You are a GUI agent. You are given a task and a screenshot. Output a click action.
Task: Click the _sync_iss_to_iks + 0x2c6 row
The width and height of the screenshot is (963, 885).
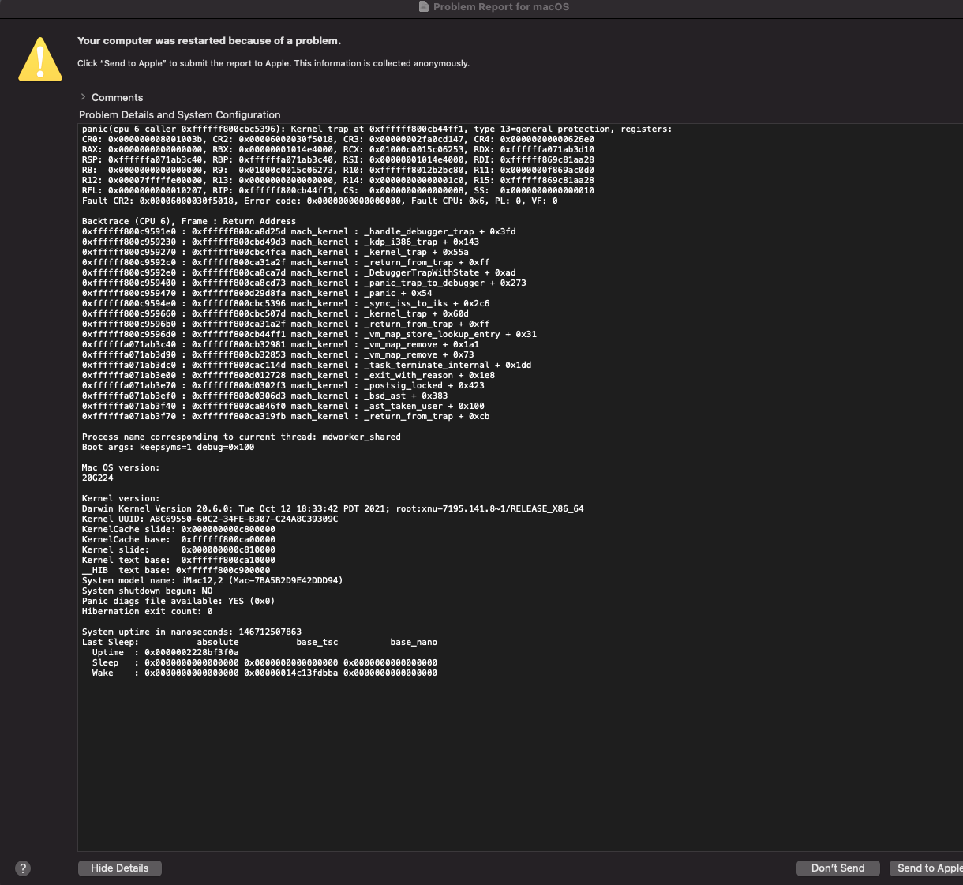click(x=286, y=303)
